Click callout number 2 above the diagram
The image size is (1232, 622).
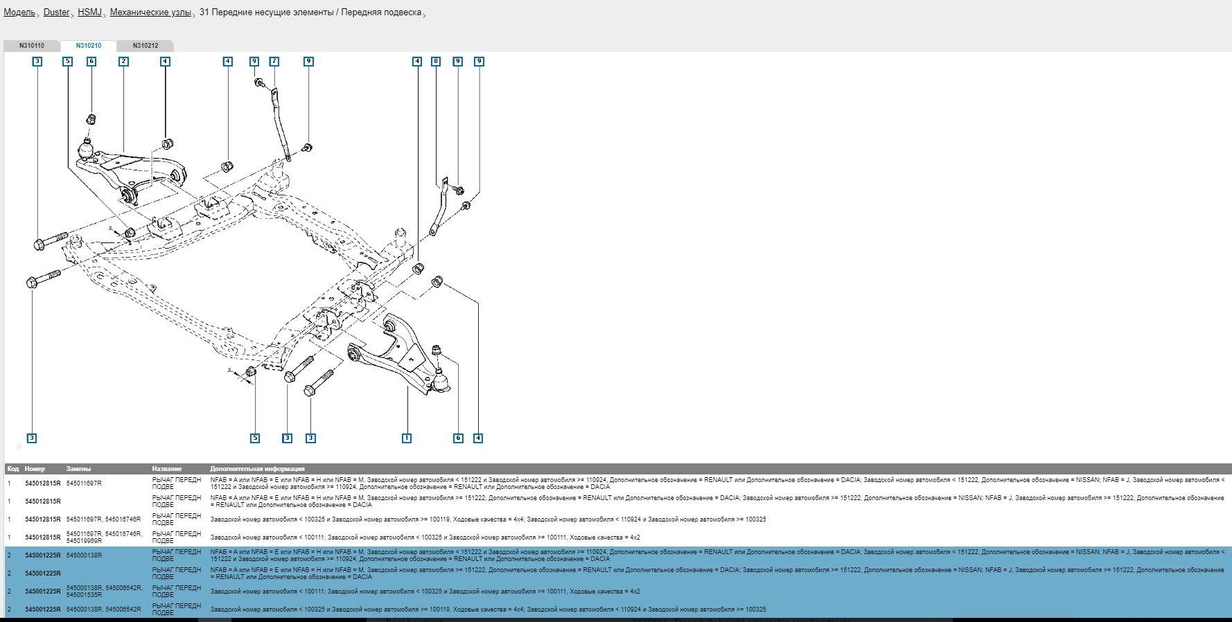click(x=123, y=62)
